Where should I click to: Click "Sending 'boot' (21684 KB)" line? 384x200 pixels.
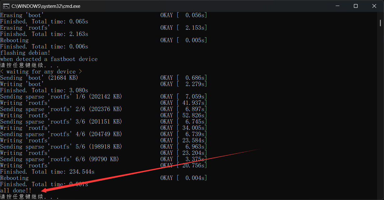click(39, 78)
